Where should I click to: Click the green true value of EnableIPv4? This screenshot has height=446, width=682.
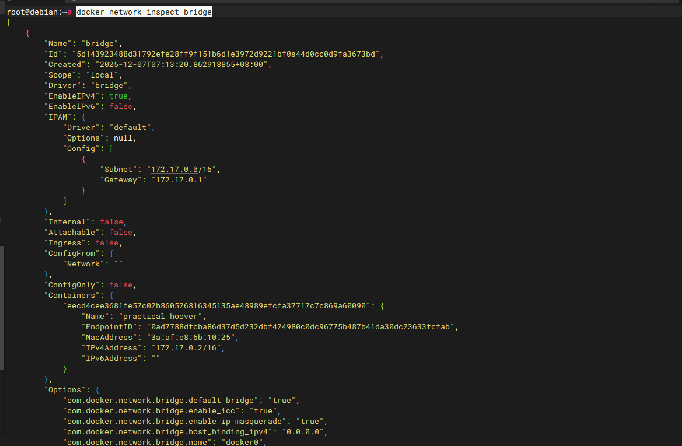tap(119, 96)
